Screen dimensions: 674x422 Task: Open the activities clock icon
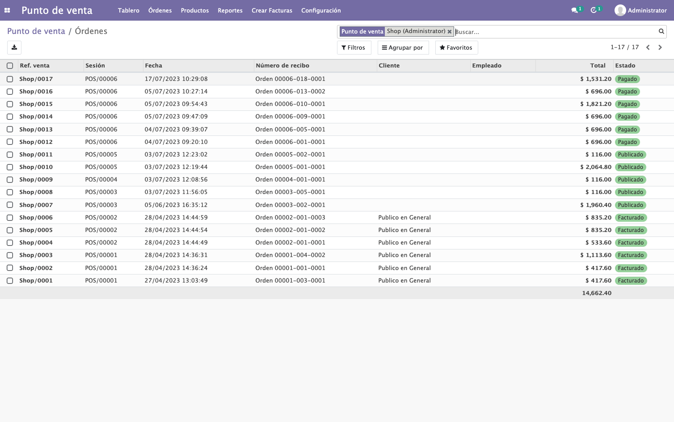coord(594,10)
